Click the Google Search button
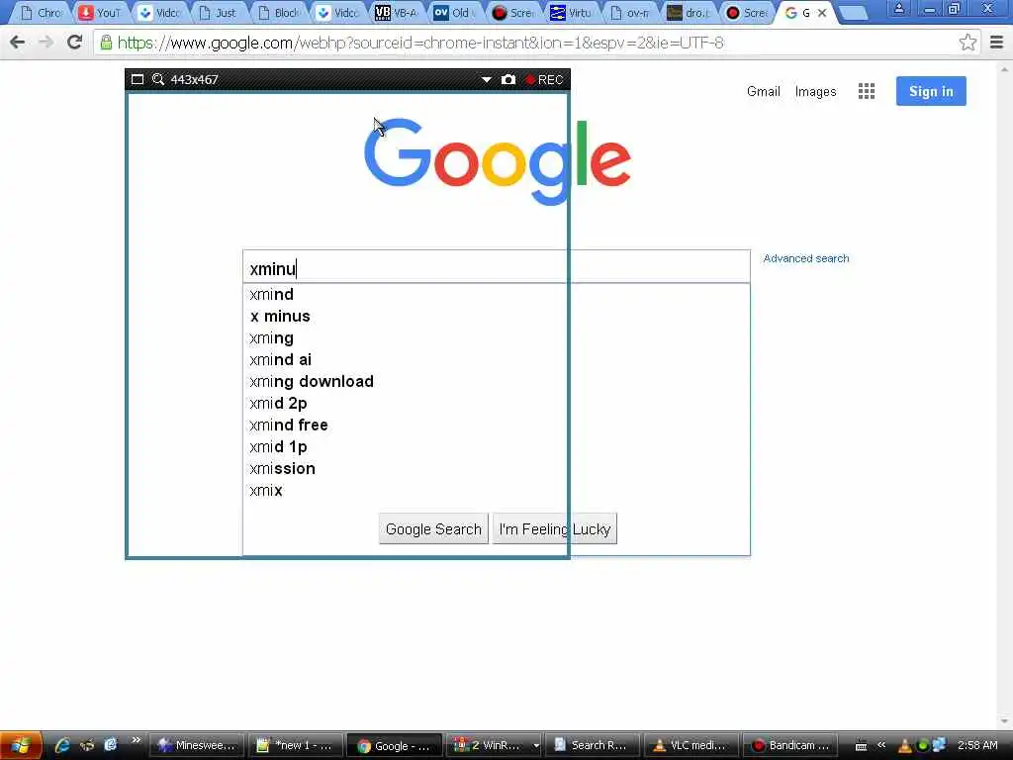Image resolution: width=1013 pixels, height=760 pixels. pos(433,529)
